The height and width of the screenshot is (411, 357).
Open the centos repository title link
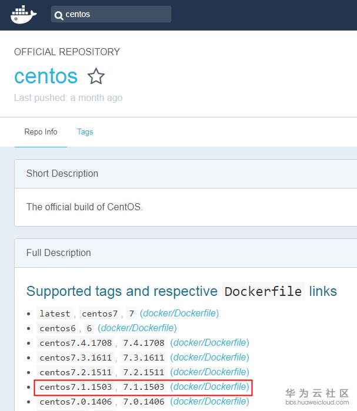click(46, 76)
